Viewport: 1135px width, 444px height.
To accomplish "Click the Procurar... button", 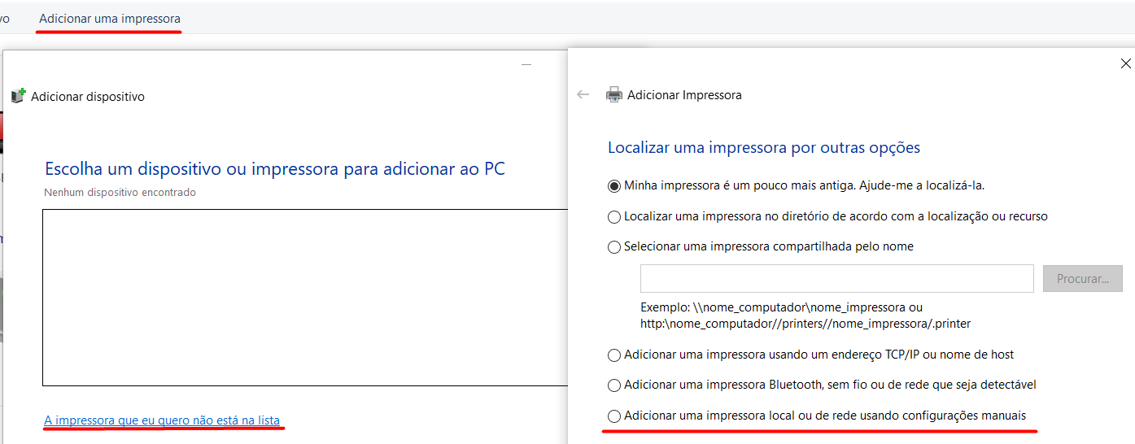I will click(1083, 278).
